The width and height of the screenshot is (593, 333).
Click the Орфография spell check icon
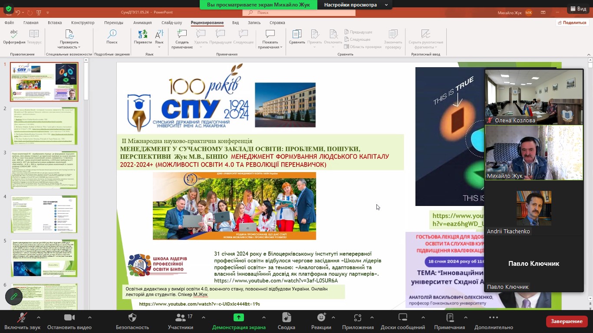tap(14, 34)
